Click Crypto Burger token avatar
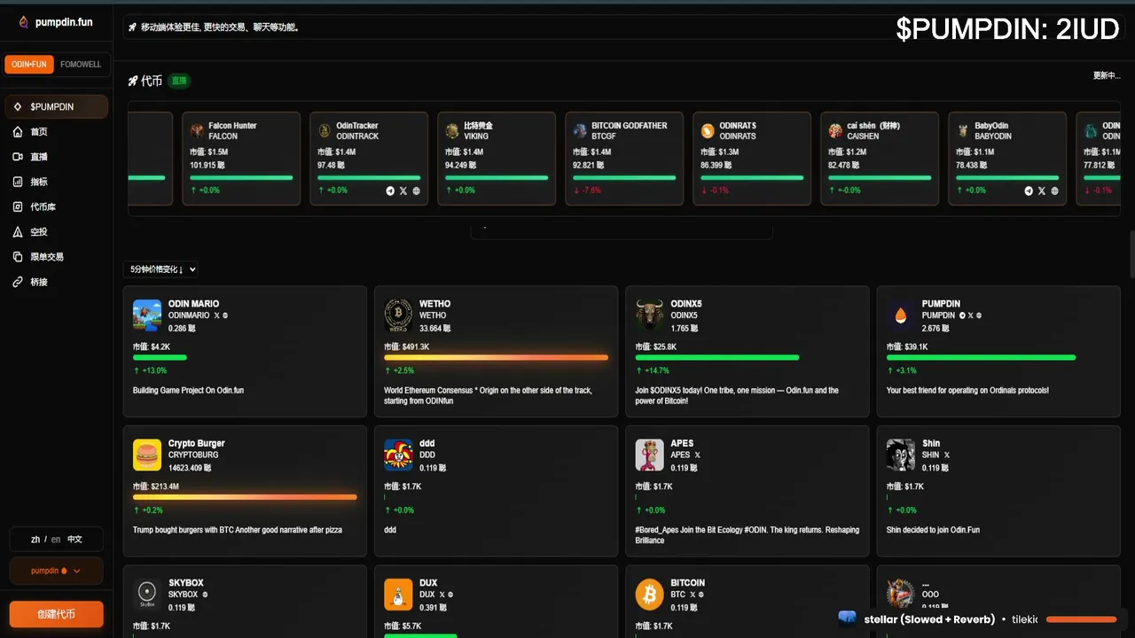The width and height of the screenshot is (1135, 638). (x=147, y=455)
